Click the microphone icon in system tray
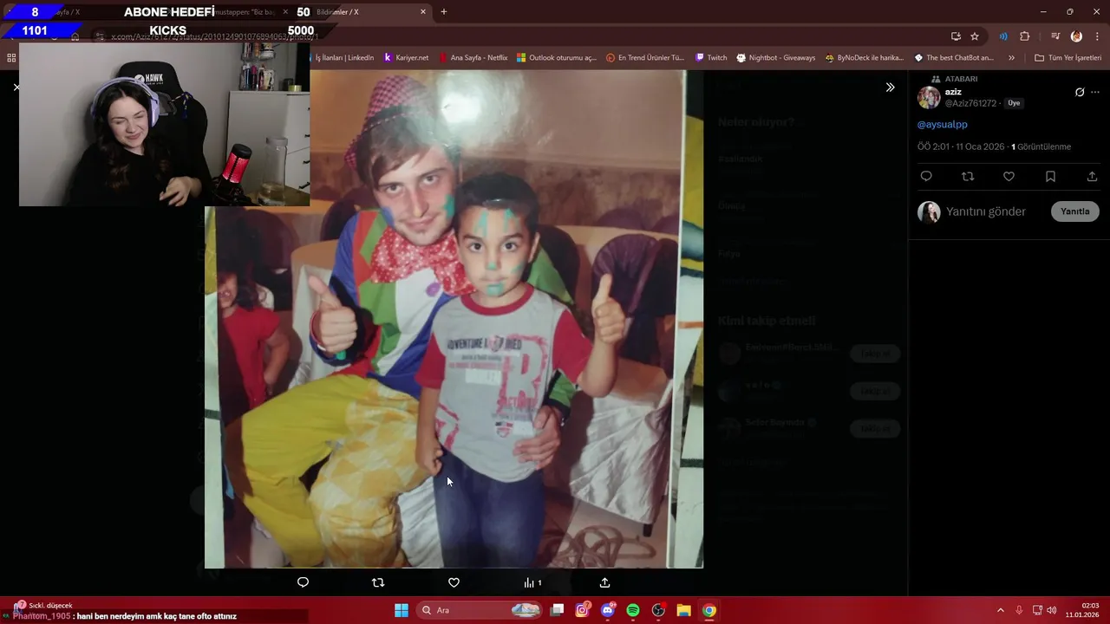Screen dimensions: 1110x624 pyautogui.click(x=1019, y=610)
